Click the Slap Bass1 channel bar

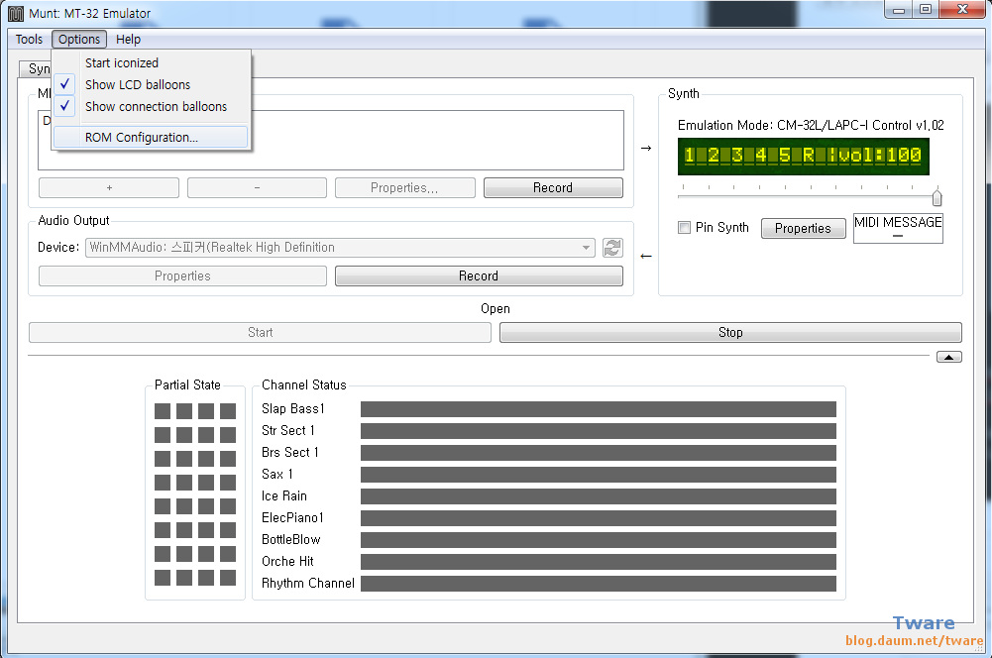tap(598, 409)
